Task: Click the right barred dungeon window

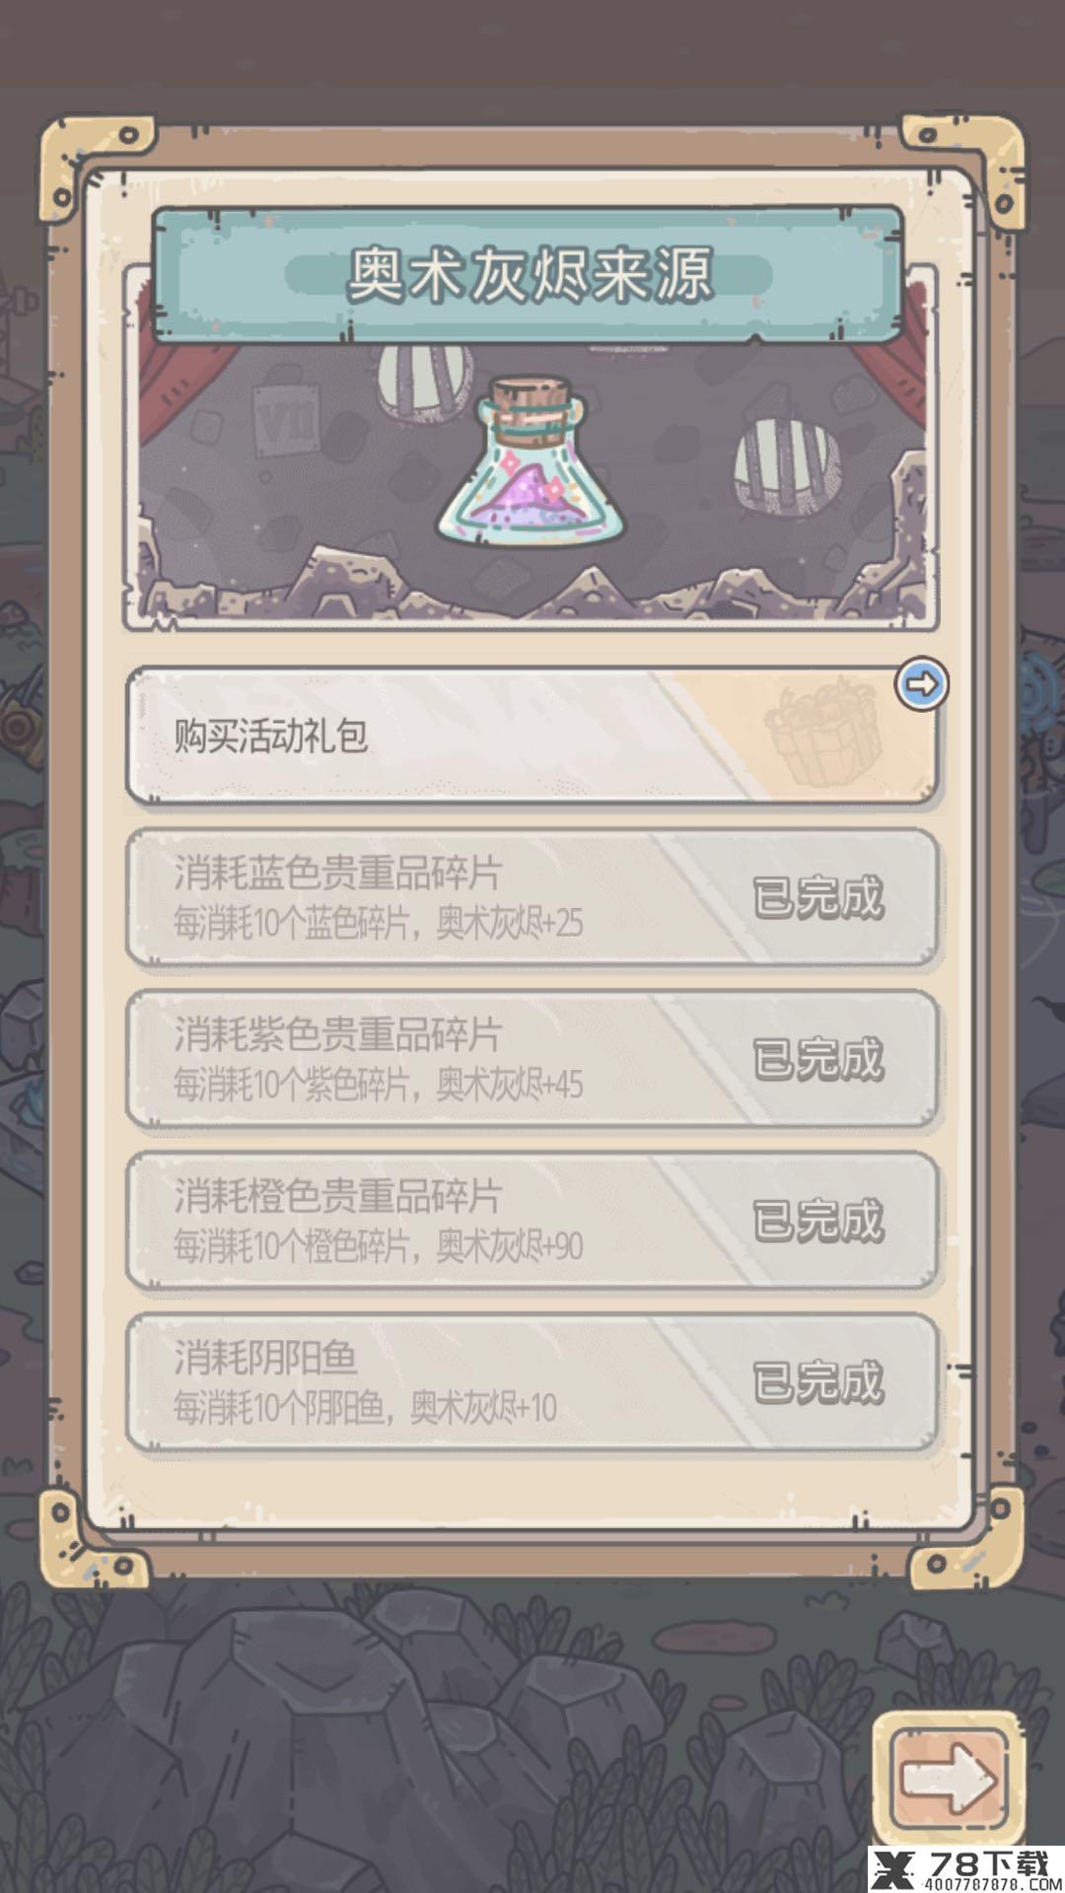Action: (x=787, y=464)
